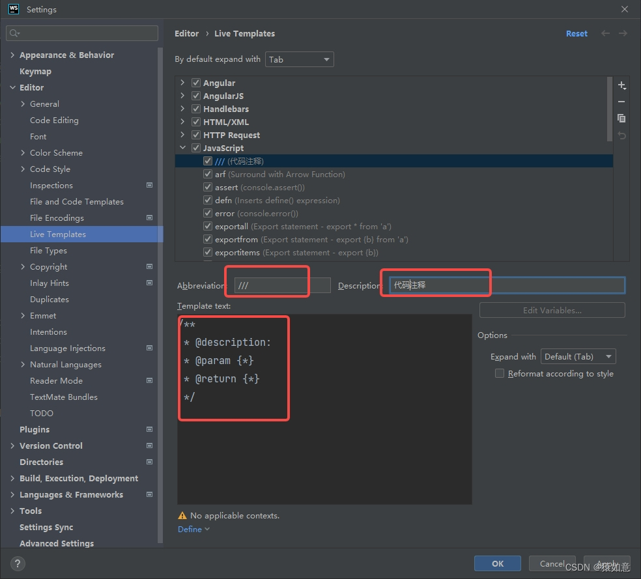Image resolution: width=641 pixels, height=579 pixels.
Task: Disable the assert template checkbox
Action: (207, 187)
